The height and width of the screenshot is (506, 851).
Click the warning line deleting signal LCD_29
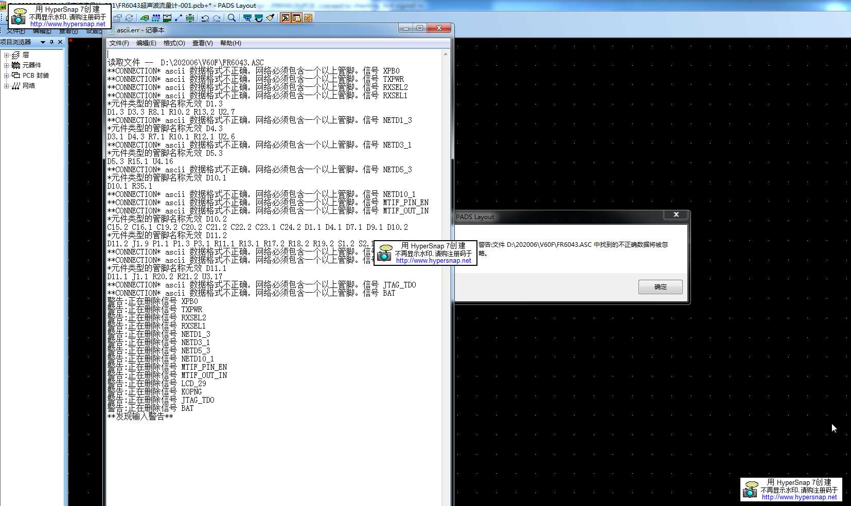(x=157, y=384)
